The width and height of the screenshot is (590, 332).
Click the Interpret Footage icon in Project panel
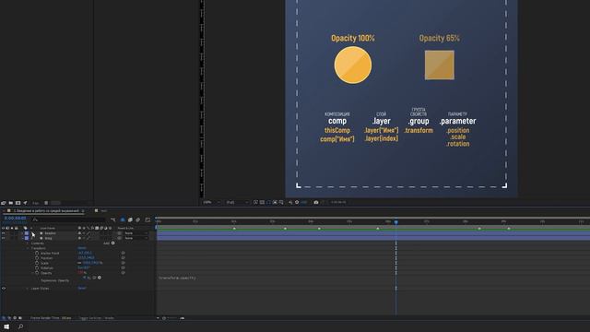click(x=4, y=203)
